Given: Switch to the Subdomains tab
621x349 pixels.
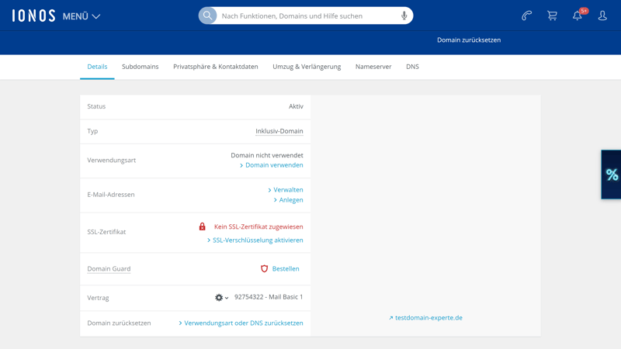Looking at the screenshot, I should (140, 67).
